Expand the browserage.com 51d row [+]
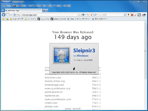The height and width of the screenshot is (111, 148). (x=99, y=85)
